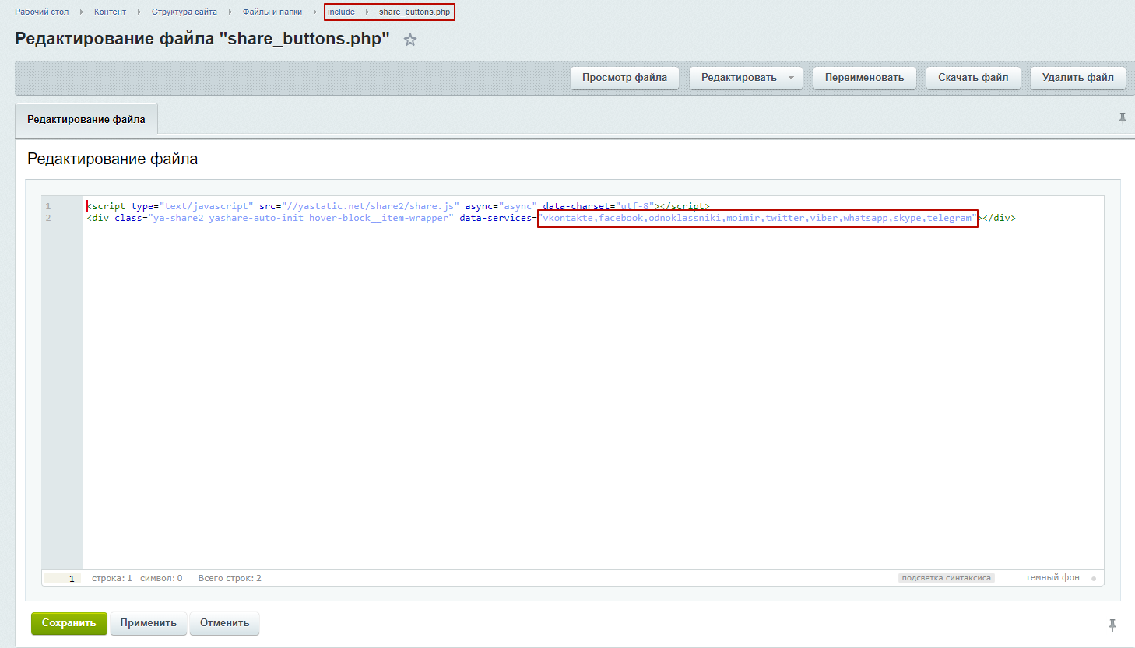Click the "строка: 1" status text
The height and width of the screenshot is (648, 1135).
point(112,578)
